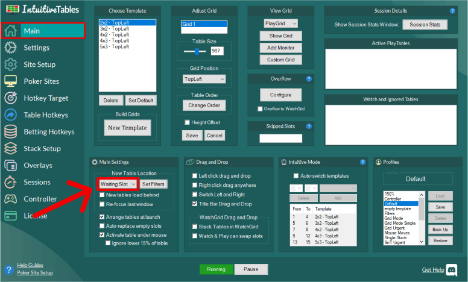Toggle Re-focus last window checkbox
Viewport: 468px width, 282px height.
102,204
